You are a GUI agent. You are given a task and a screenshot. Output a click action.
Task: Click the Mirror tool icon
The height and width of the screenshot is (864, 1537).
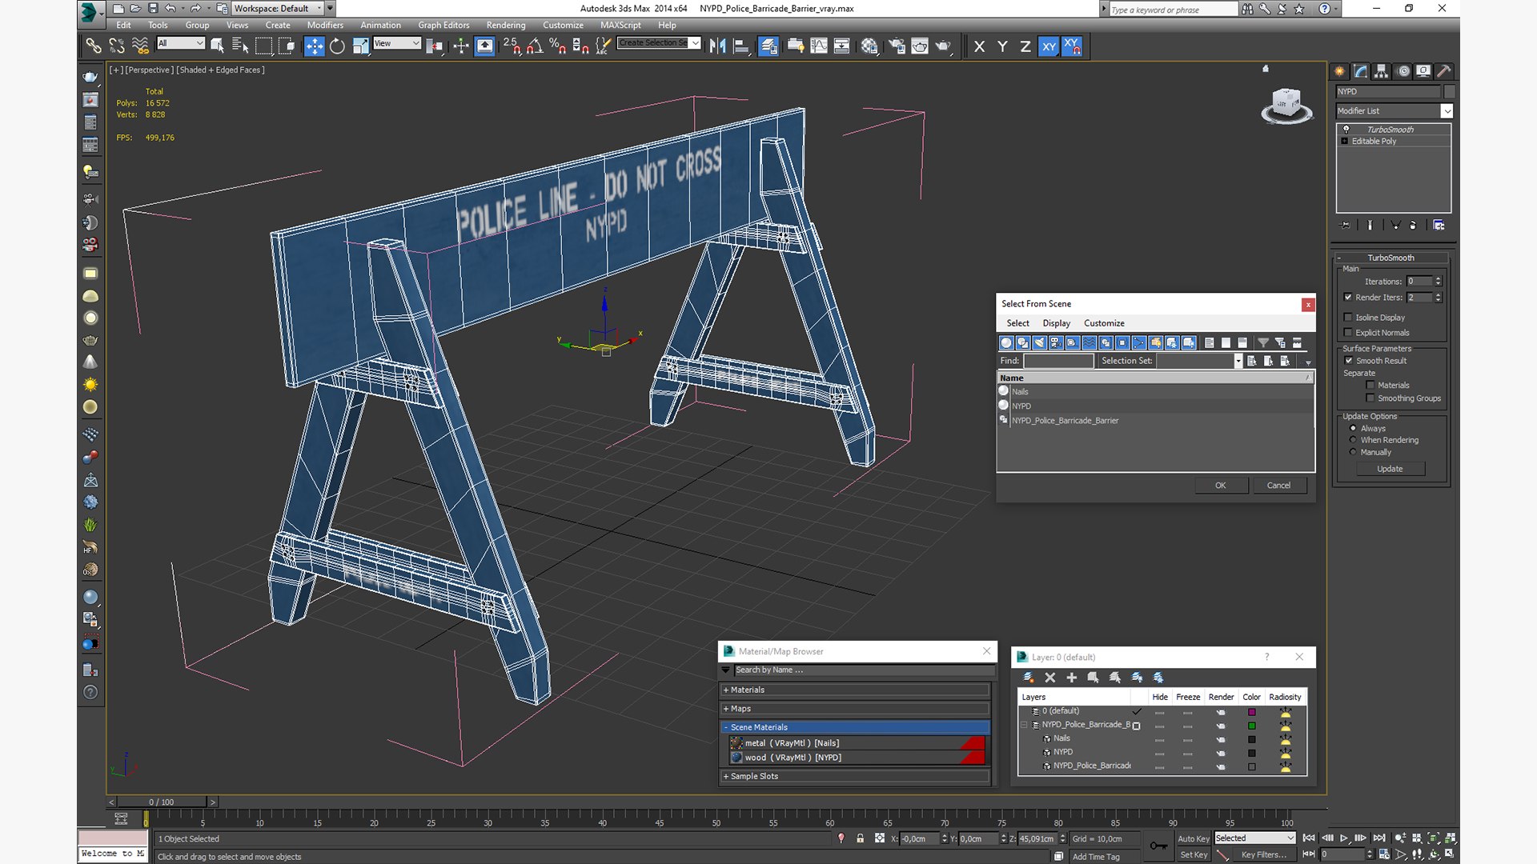[717, 46]
